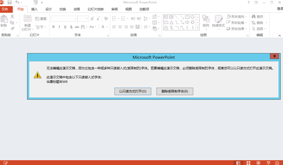Open the 文件 (File) tab
Viewport: 283px width, 165px height.
tap(6, 9)
